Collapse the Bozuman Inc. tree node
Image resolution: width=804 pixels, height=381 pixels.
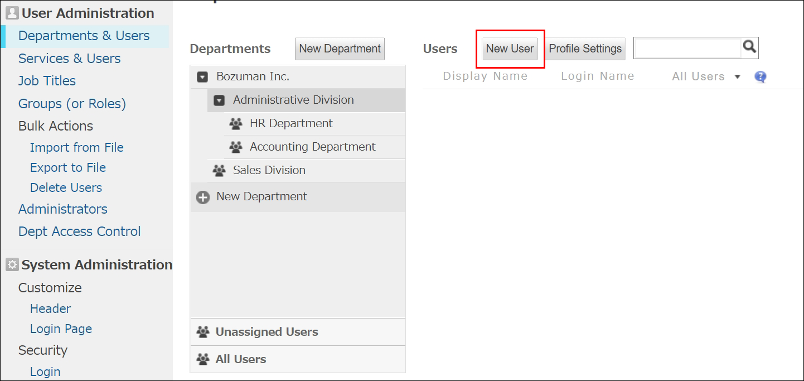(x=202, y=76)
